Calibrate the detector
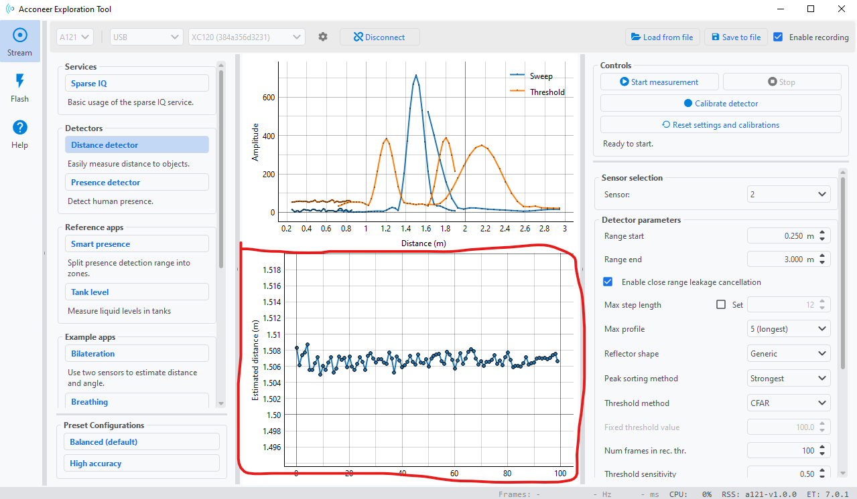The width and height of the screenshot is (857, 499). click(721, 103)
